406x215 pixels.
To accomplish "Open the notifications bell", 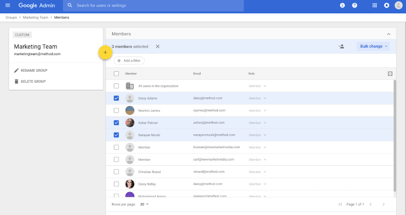I will click(386, 5).
